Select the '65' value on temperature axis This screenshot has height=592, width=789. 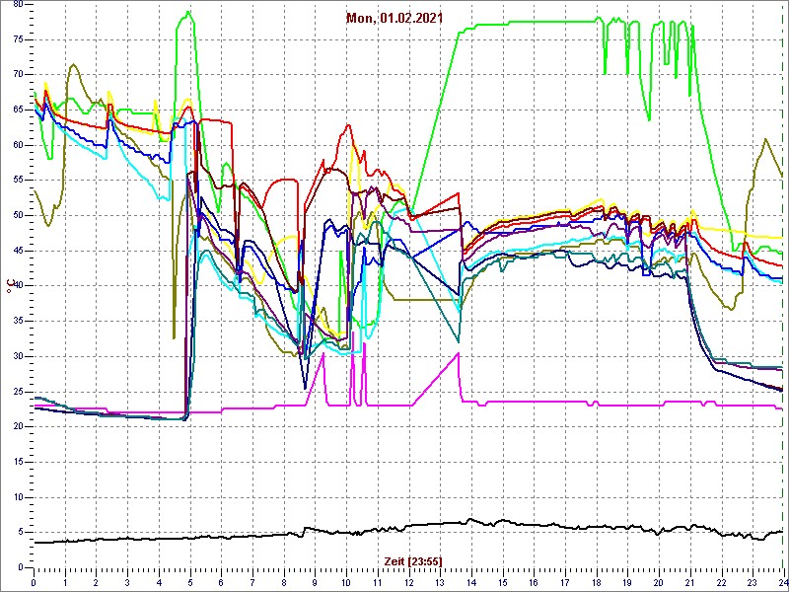click(18, 110)
